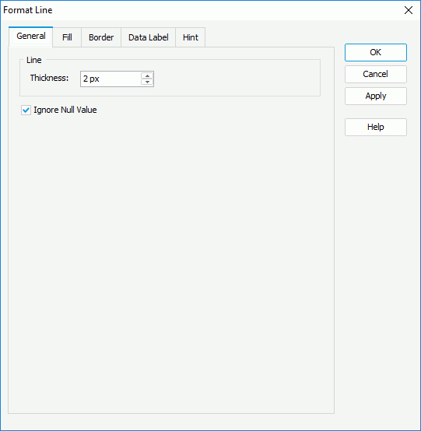Decrease the line thickness with down arrow

(x=147, y=82)
